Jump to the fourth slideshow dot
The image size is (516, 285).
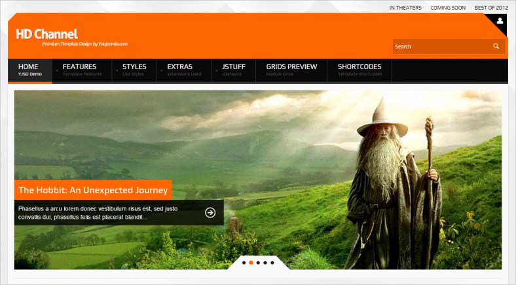point(265,263)
